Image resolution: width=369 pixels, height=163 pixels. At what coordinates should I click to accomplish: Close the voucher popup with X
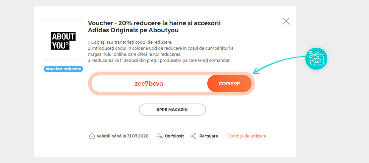point(286,21)
